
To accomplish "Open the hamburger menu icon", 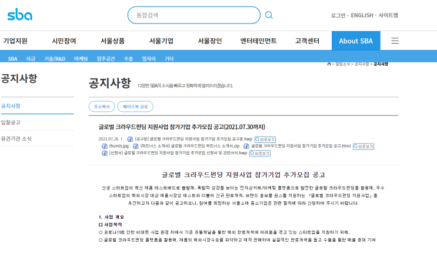I will pyautogui.click(x=395, y=41).
